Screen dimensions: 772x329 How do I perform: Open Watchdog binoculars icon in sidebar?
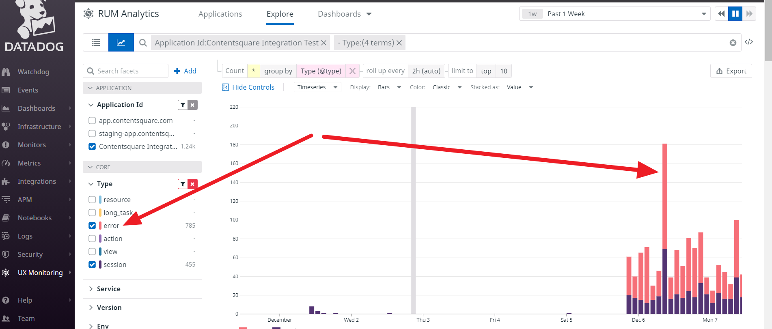tap(6, 72)
